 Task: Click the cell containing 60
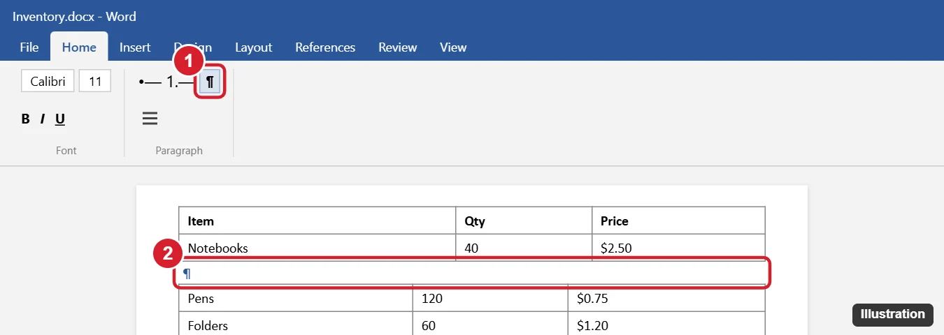point(490,324)
